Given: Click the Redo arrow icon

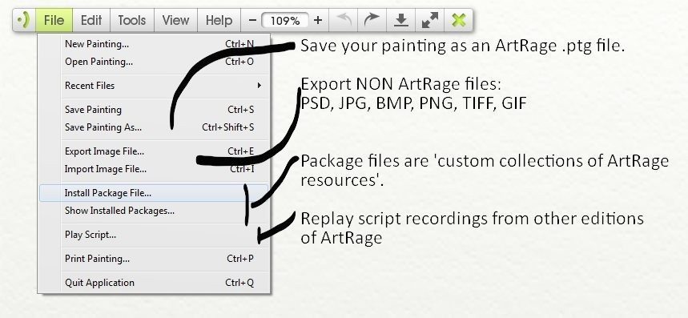Looking at the screenshot, I should pos(372,20).
